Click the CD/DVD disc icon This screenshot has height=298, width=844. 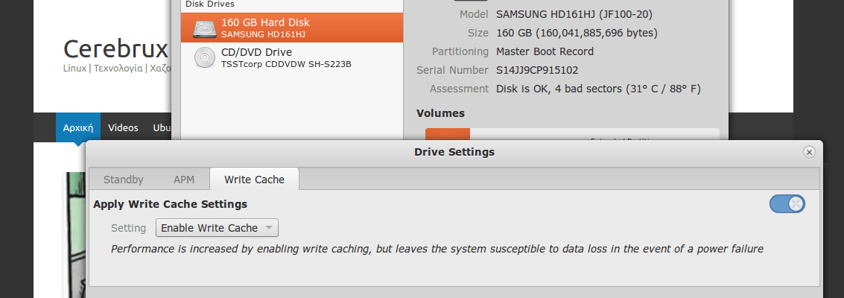point(206,57)
